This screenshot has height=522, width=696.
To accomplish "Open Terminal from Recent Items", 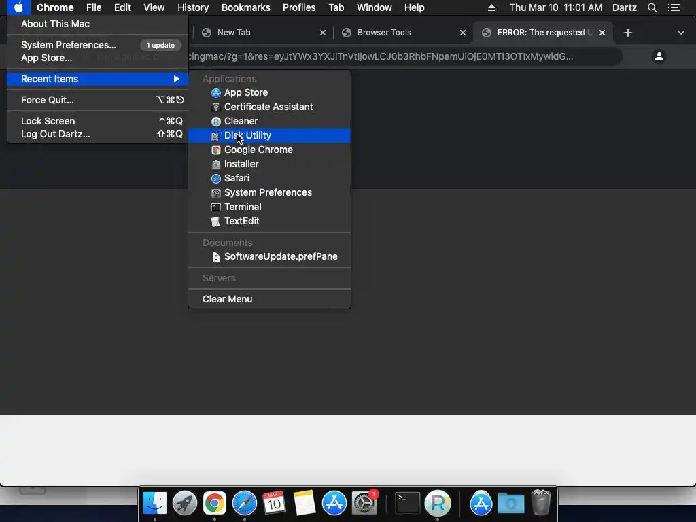I will pyautogui.click(x=269, y=207).
